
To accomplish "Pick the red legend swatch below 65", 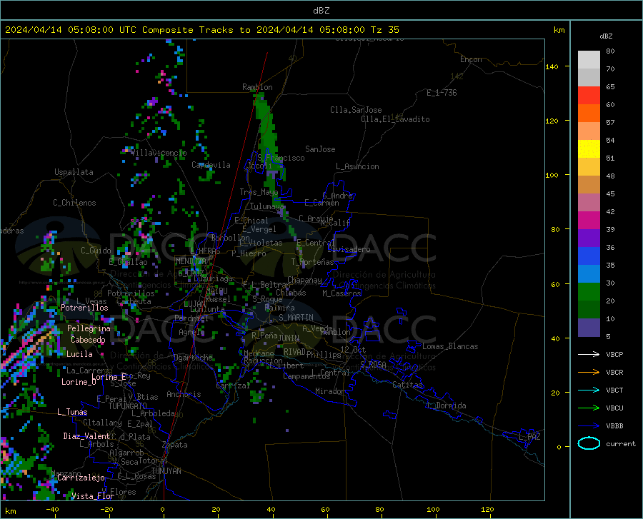I will point(589,96).
